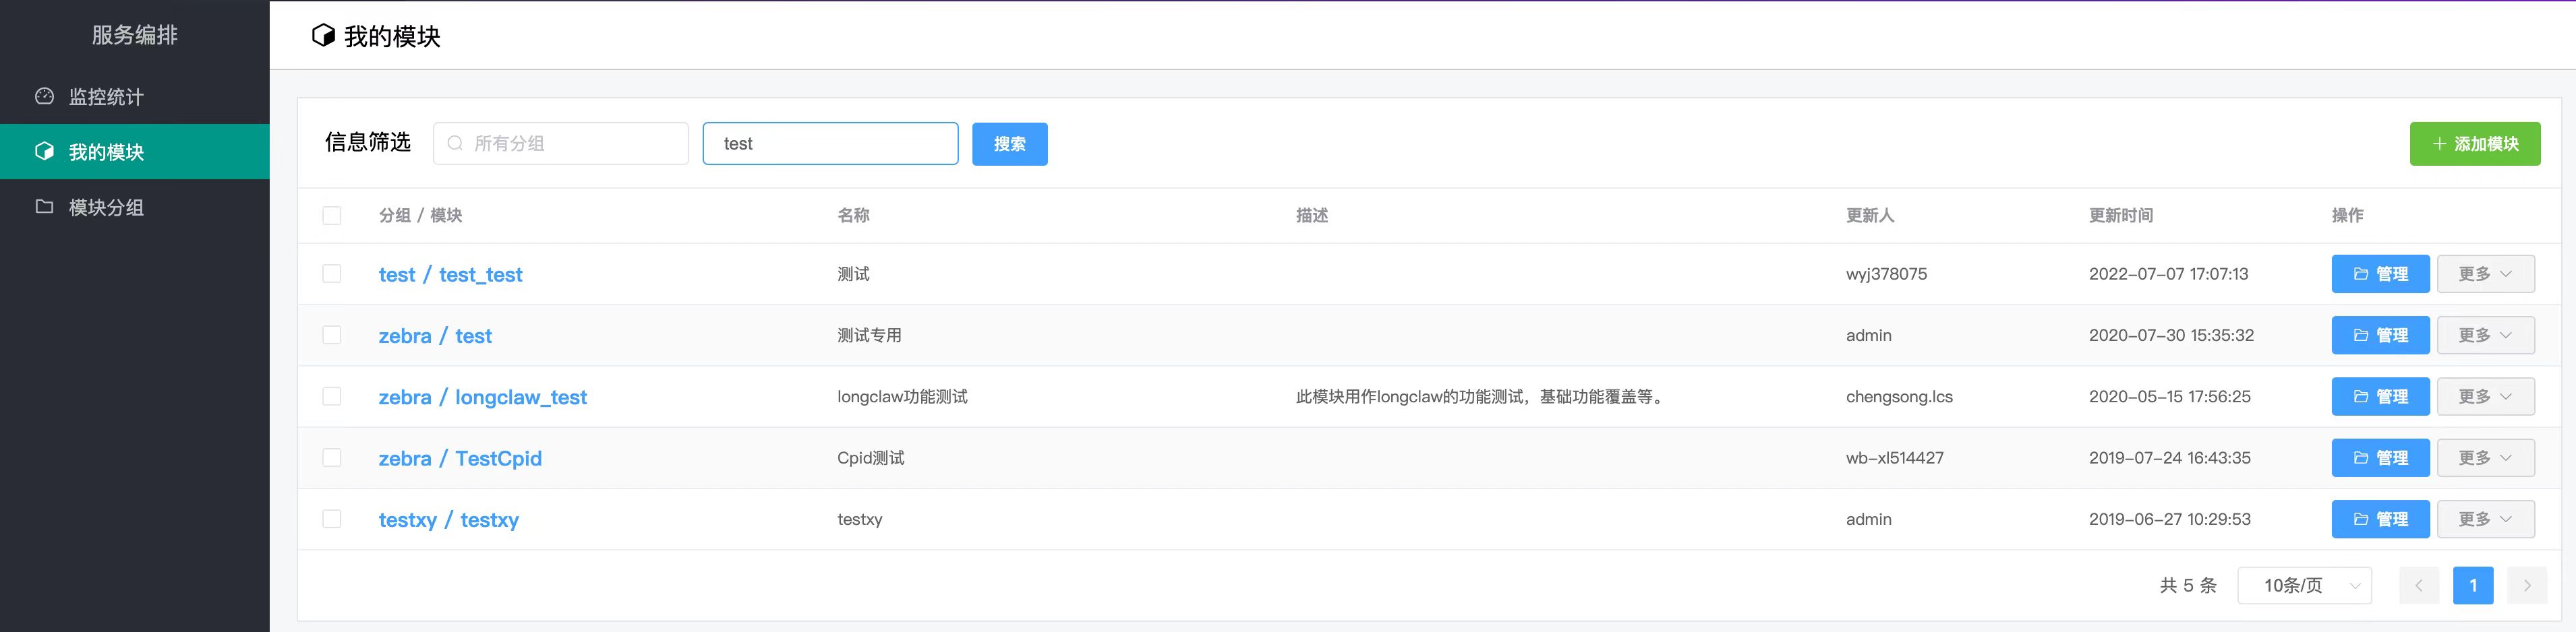Expand 更多 dropdown for testxy row

tap(2486, 519)
